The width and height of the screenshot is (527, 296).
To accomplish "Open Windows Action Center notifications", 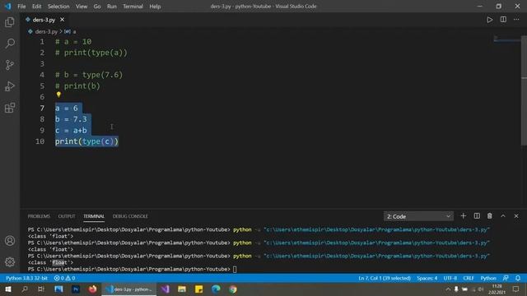I will pyautogui.click(x=516, y=289).
